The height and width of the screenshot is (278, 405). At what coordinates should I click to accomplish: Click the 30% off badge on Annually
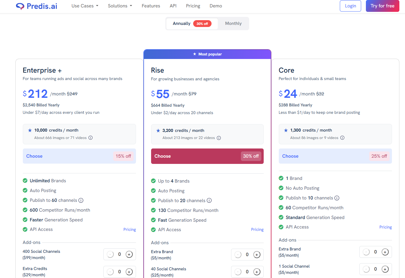[202, 24]
